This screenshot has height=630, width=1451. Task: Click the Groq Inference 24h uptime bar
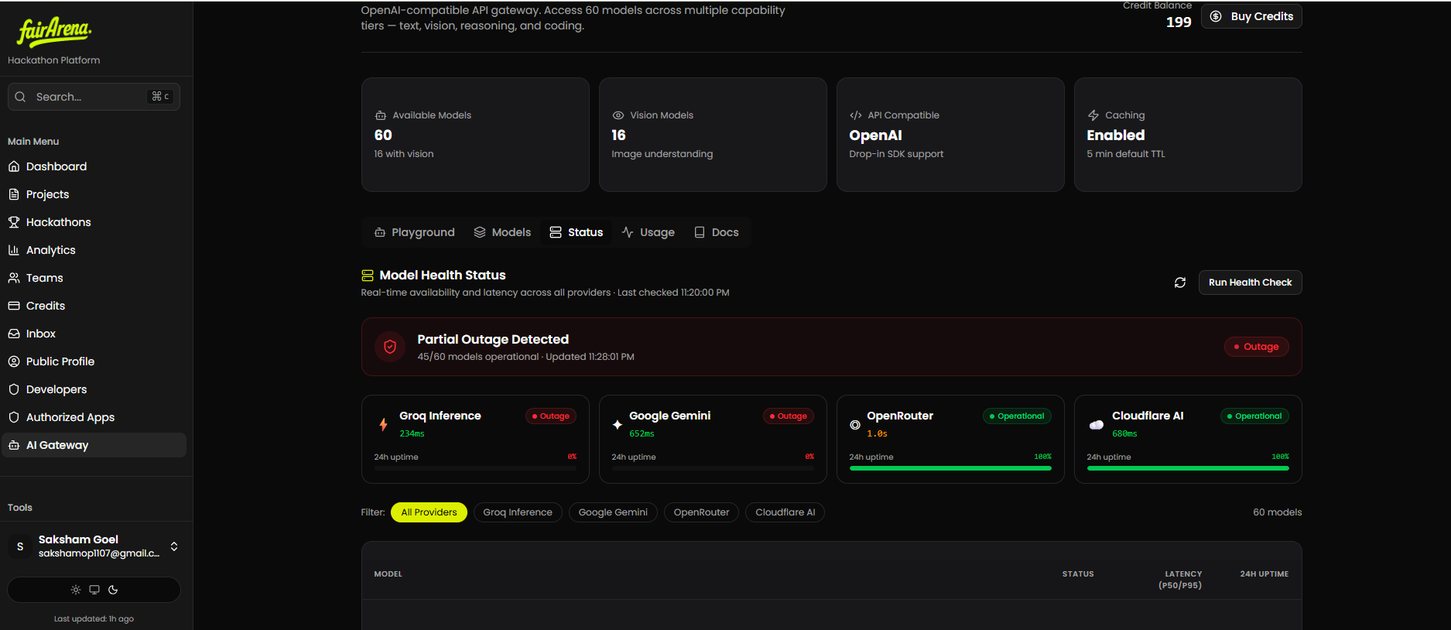[475, 468]
